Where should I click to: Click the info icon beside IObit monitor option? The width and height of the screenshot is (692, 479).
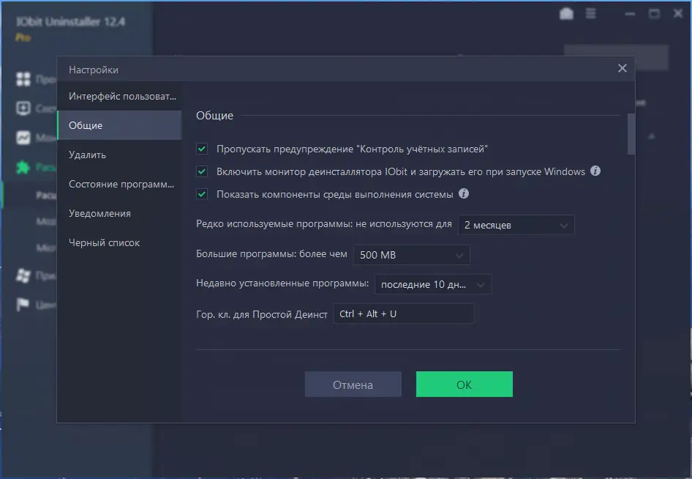tap(595, 171)
